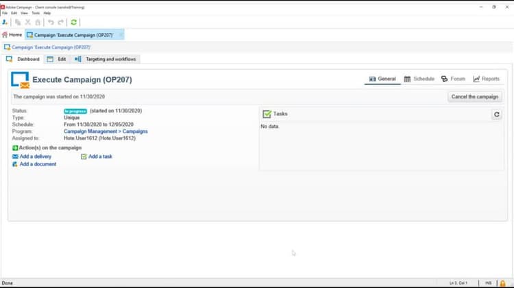Screen dimensions: 514x288
Task: Click the green Action(s) plus icon
Action: (x=15, y=148)
